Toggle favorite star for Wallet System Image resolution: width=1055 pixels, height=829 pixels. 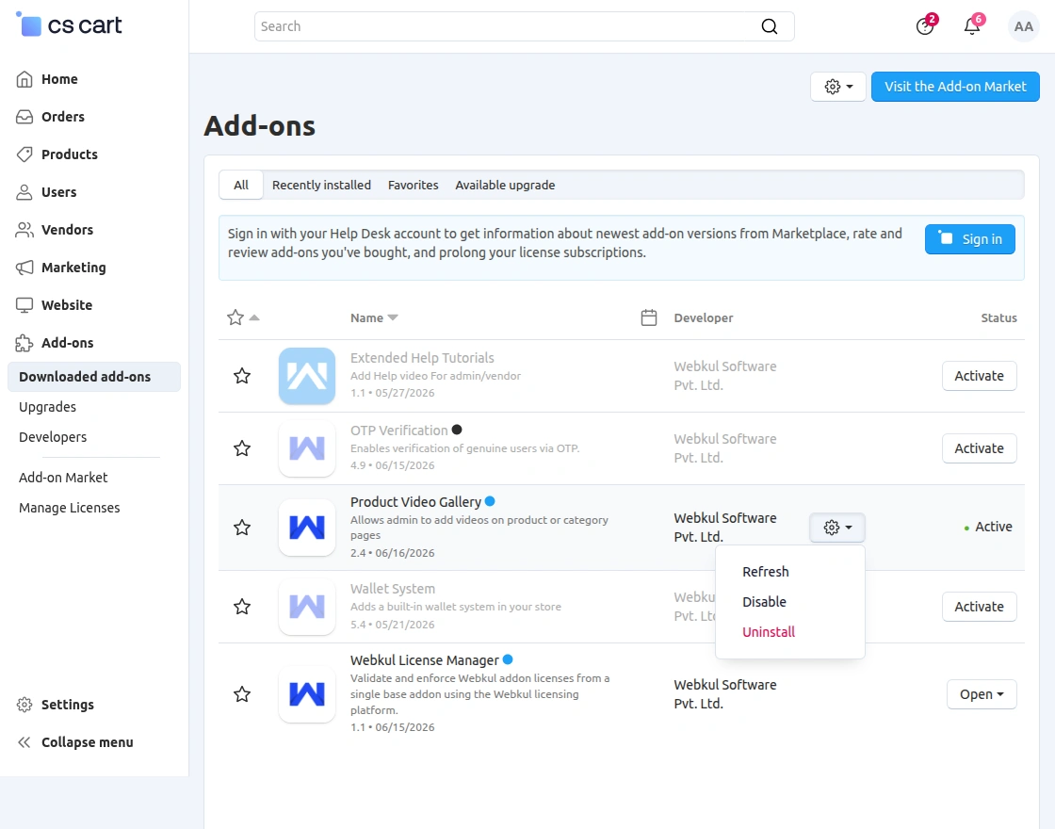click(x=242, y=607)
